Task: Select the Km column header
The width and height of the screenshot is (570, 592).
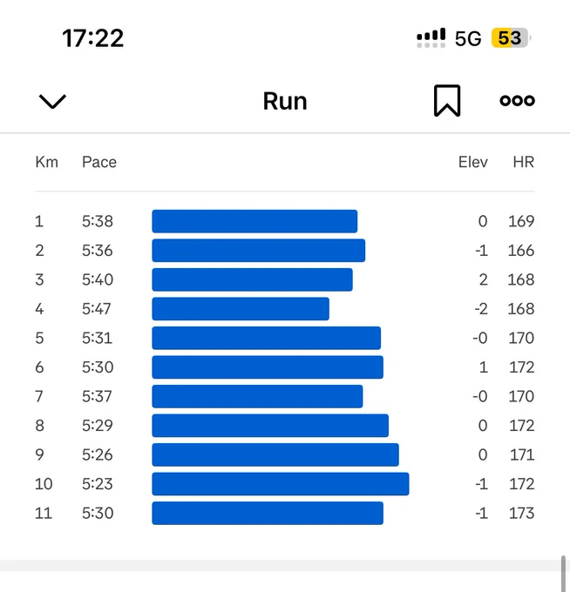Action: [x=46, y=162]
